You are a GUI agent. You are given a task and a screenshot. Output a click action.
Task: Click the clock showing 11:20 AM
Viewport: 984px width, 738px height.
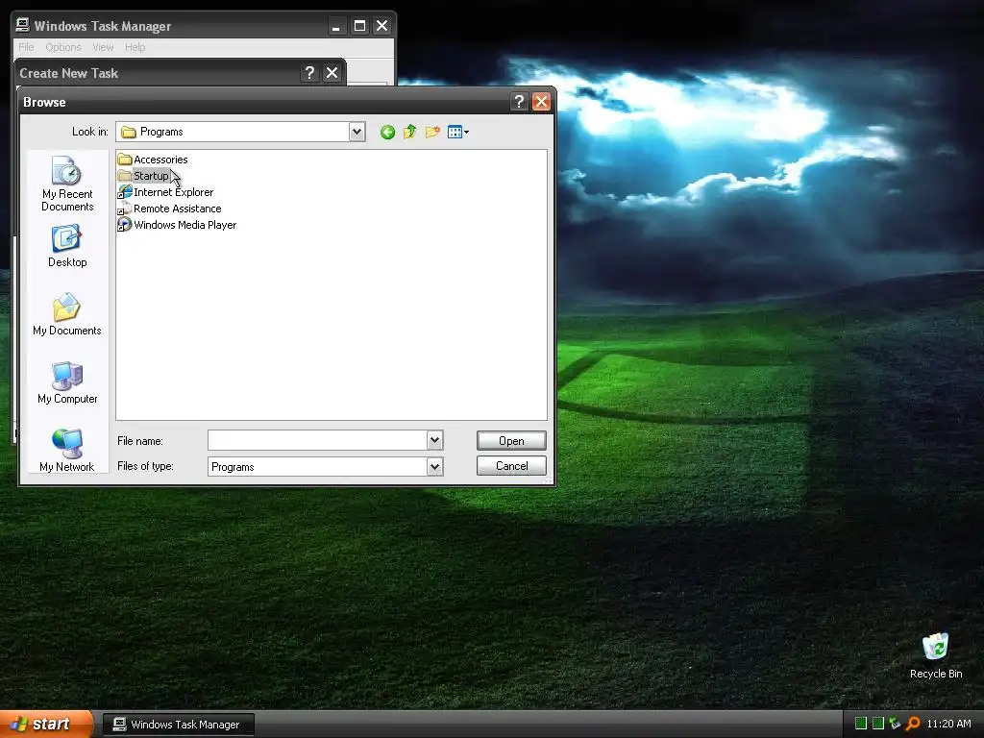pyautogui.click(x=948, y=724)
